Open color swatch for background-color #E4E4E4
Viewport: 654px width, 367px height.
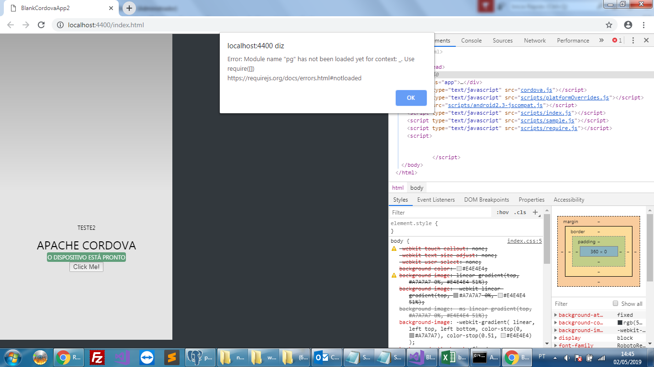[459, 269]
